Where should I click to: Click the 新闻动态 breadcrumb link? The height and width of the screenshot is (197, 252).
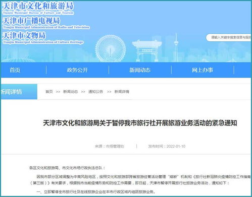point(70,92)
